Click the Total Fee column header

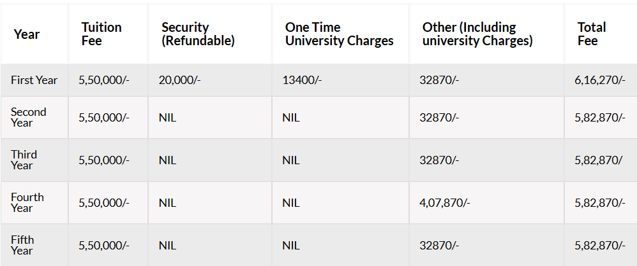click(x=592, y=34)
